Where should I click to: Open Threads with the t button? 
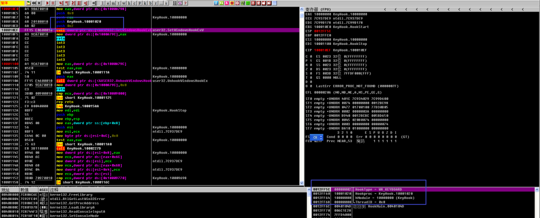tap(118, 3)
